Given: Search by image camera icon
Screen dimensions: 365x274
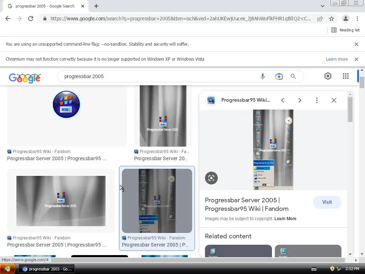Looking at the screenshot, I should point(279,76).
